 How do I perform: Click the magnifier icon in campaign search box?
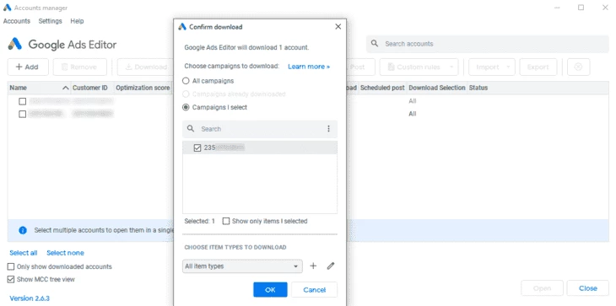pyautogui.click(x=191, y=129)
